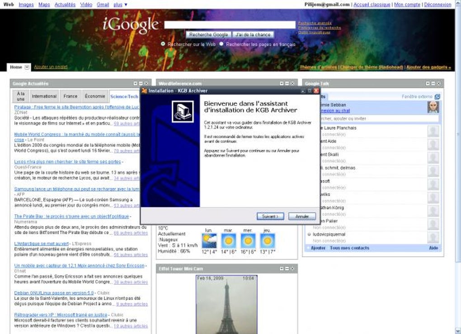Click J'ai de la chance button
Screen dimensions: 461x334
(x=253, y=35)
